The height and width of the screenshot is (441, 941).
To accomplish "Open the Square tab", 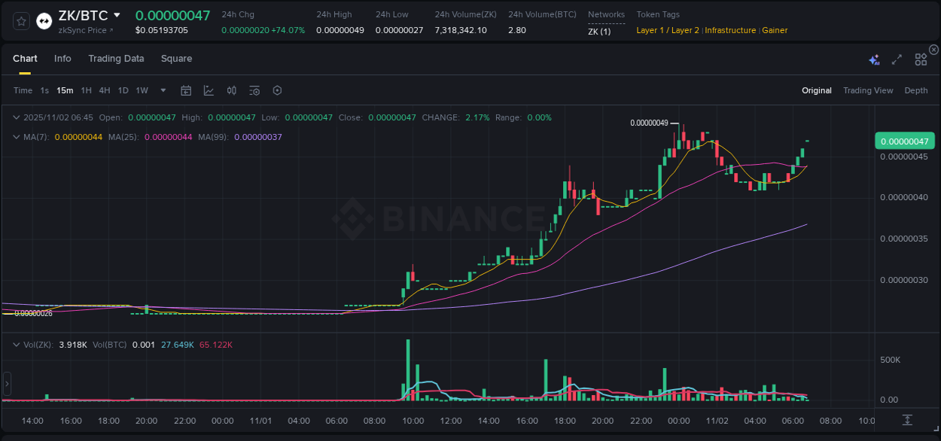I will (x=176, y=59).
